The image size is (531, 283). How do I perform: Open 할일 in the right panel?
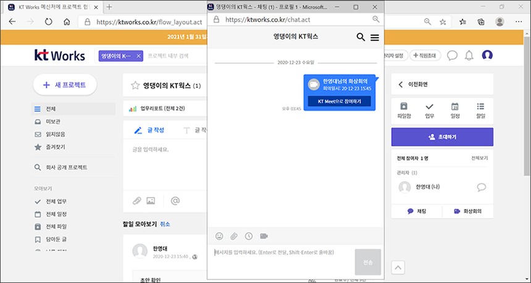click(480, 111)
